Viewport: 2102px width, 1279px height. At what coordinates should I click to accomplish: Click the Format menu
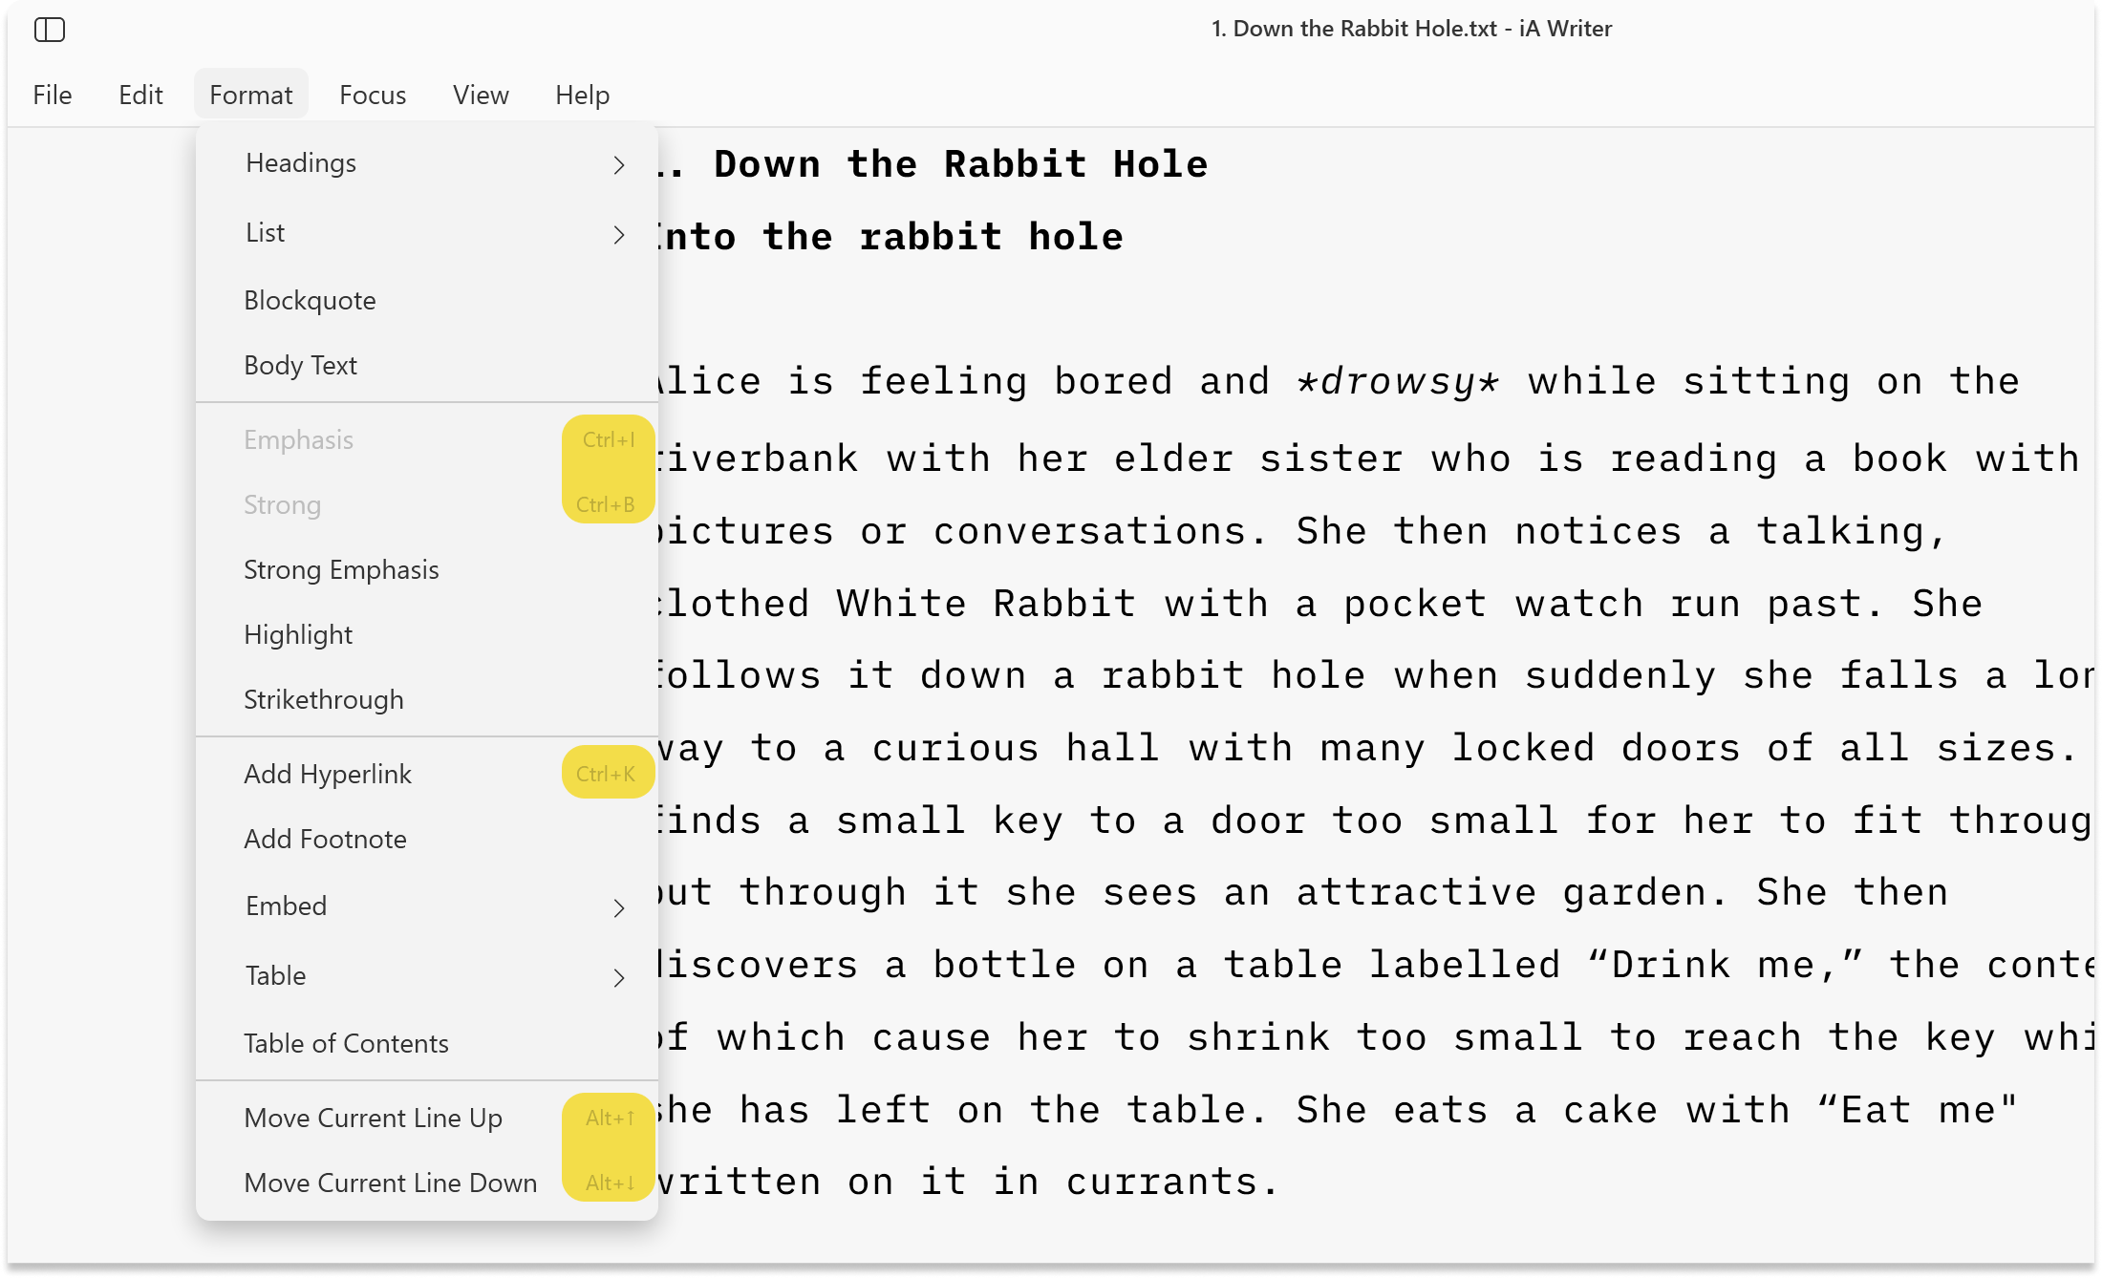[x=249, y=95]
